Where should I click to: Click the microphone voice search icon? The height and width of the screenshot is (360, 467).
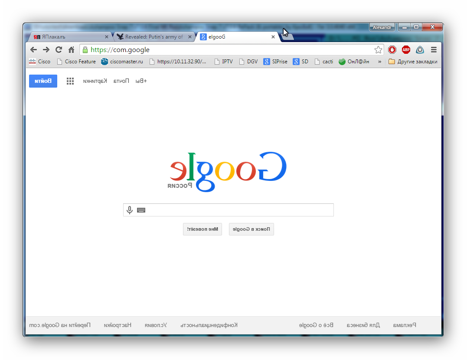pos(129,210)
